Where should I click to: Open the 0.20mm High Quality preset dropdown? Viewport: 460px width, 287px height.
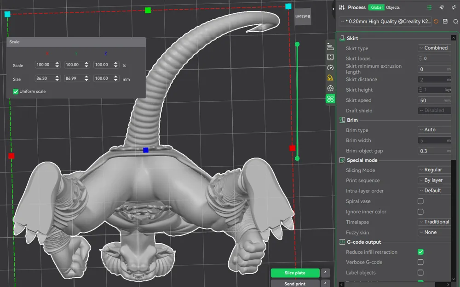pos(385,22)
